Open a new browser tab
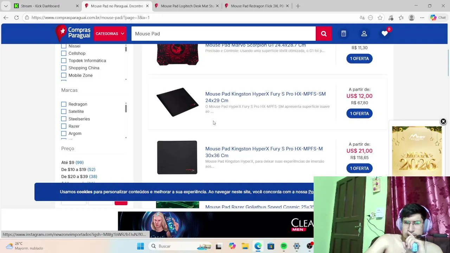 pos(298,6)
